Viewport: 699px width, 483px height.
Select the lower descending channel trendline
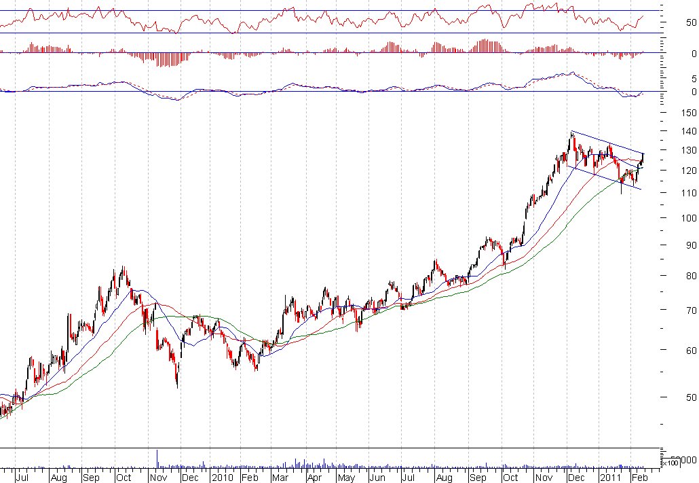[604, 178]
